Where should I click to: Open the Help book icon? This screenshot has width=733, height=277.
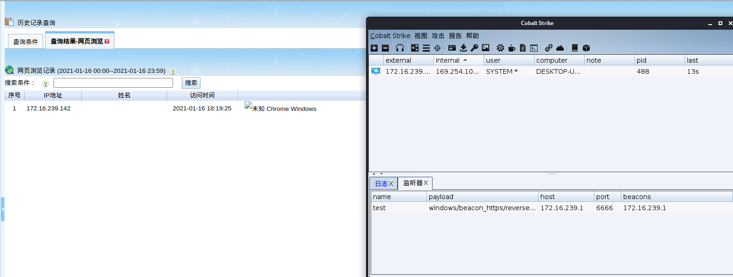point(575,48)
